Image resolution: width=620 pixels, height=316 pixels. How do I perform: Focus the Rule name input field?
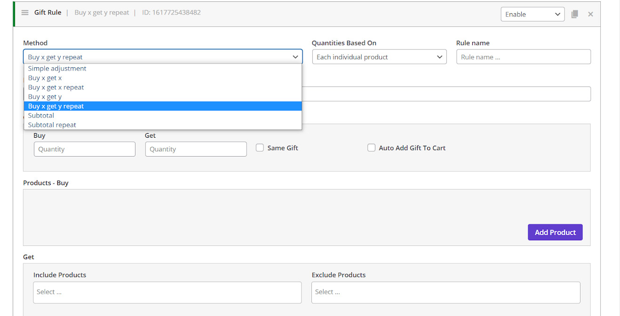pos(523,57)
